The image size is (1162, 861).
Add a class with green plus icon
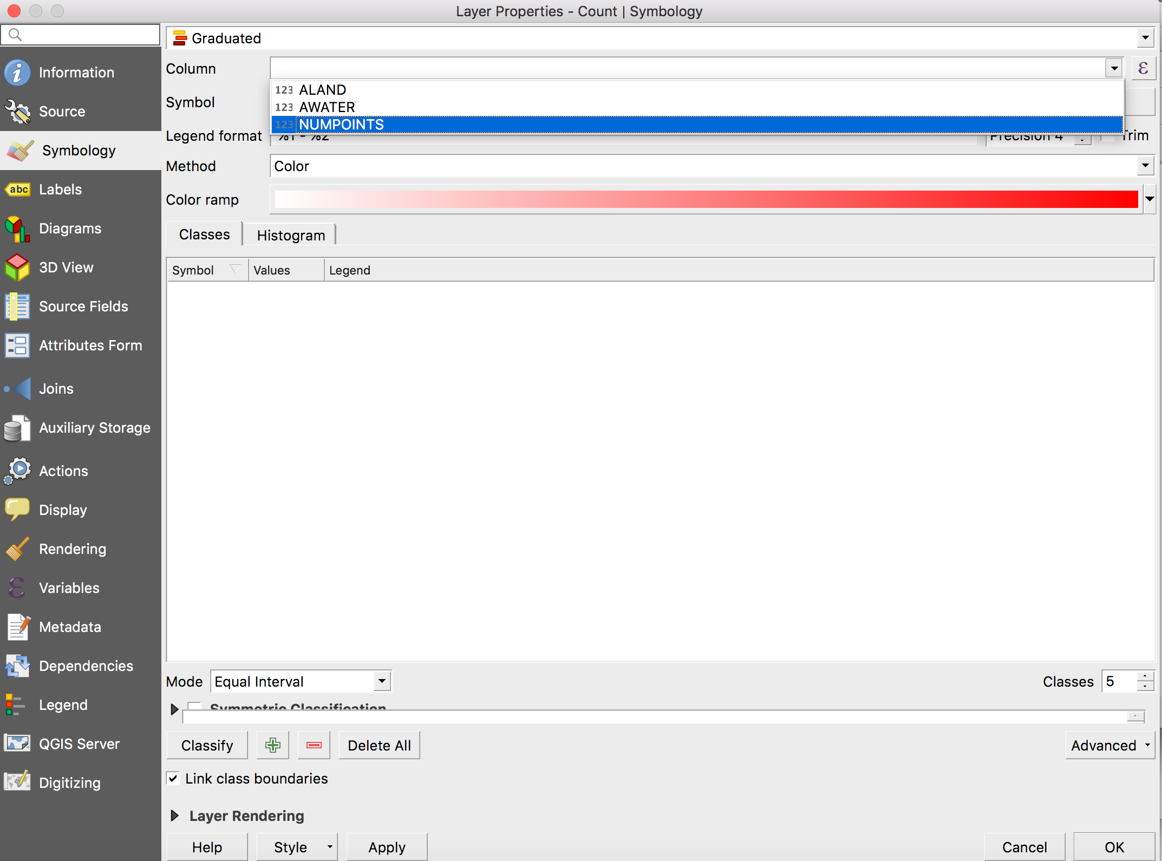coord(273,746)
